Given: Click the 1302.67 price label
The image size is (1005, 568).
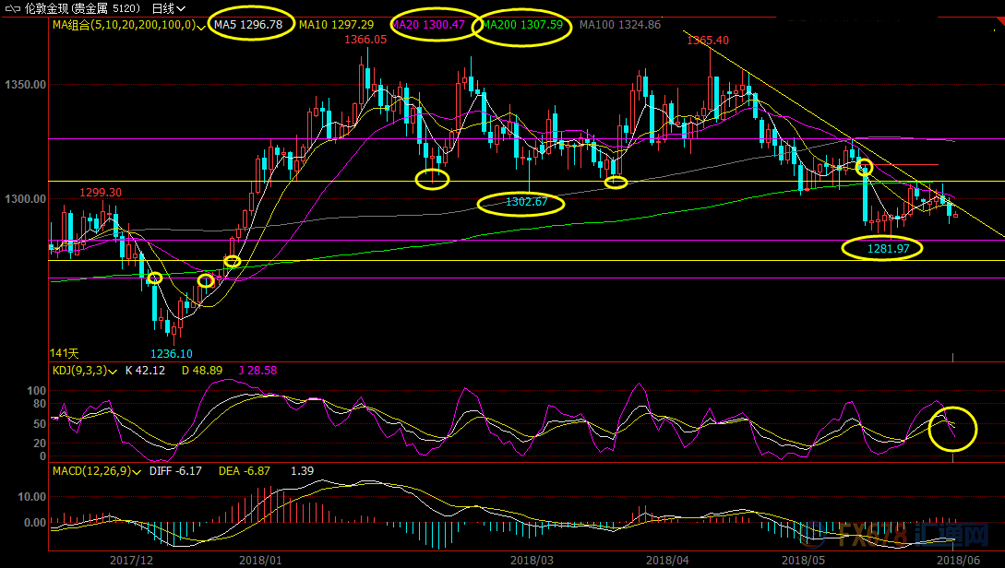Looking at the screenshot, I should point(527,202).
